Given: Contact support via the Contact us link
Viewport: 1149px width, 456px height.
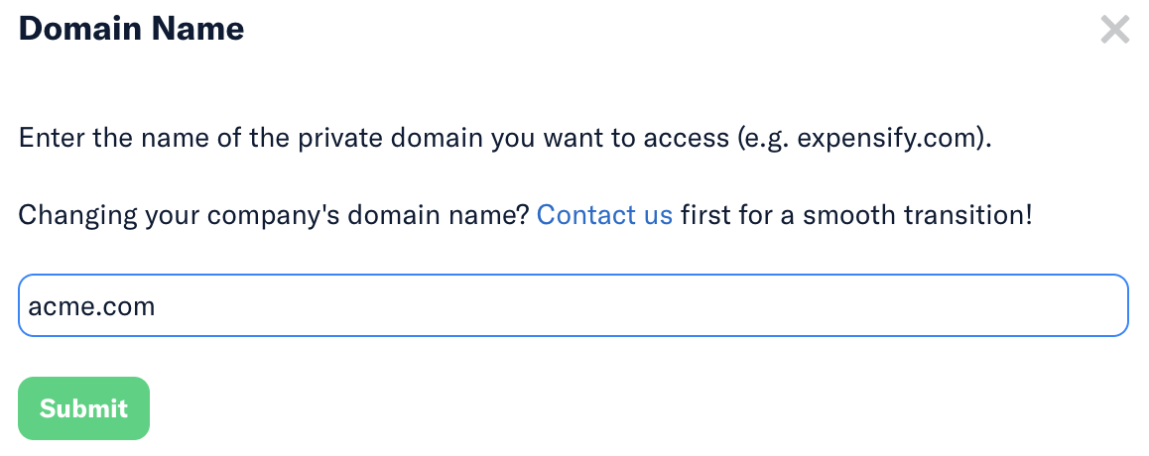Looking at the screenshot, I should click(x=604, y=214).
